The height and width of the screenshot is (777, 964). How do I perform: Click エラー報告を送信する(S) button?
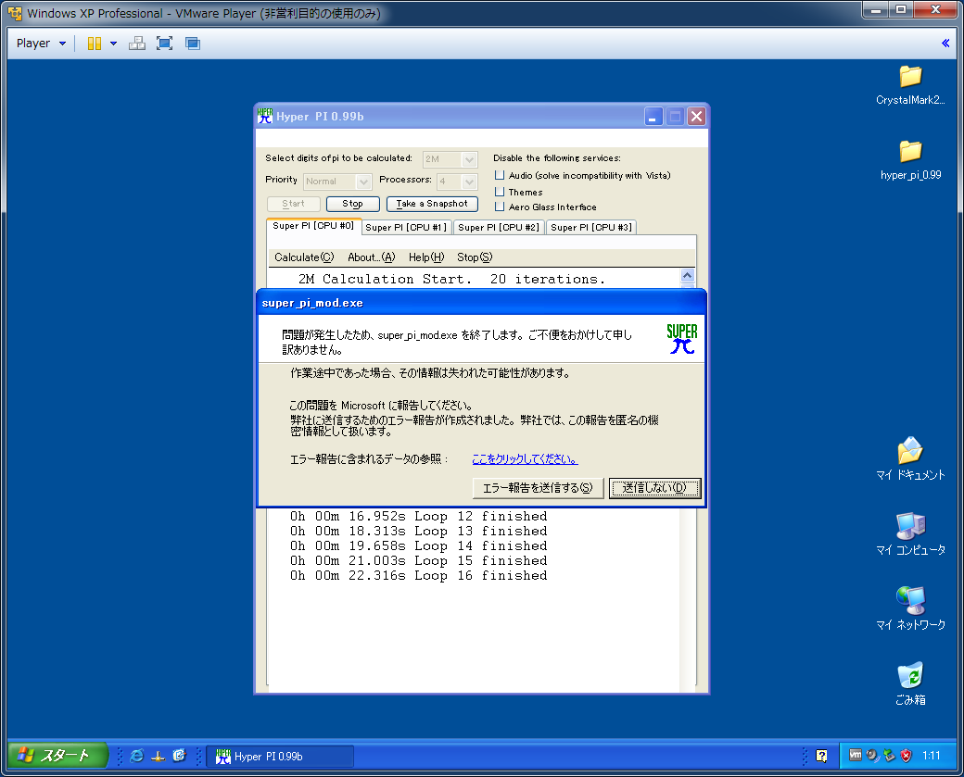click(x=538, y=488)
